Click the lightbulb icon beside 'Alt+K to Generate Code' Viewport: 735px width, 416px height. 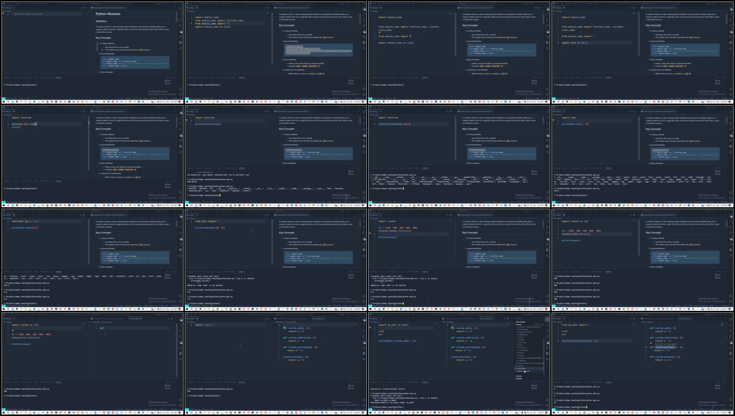[3, 13]
